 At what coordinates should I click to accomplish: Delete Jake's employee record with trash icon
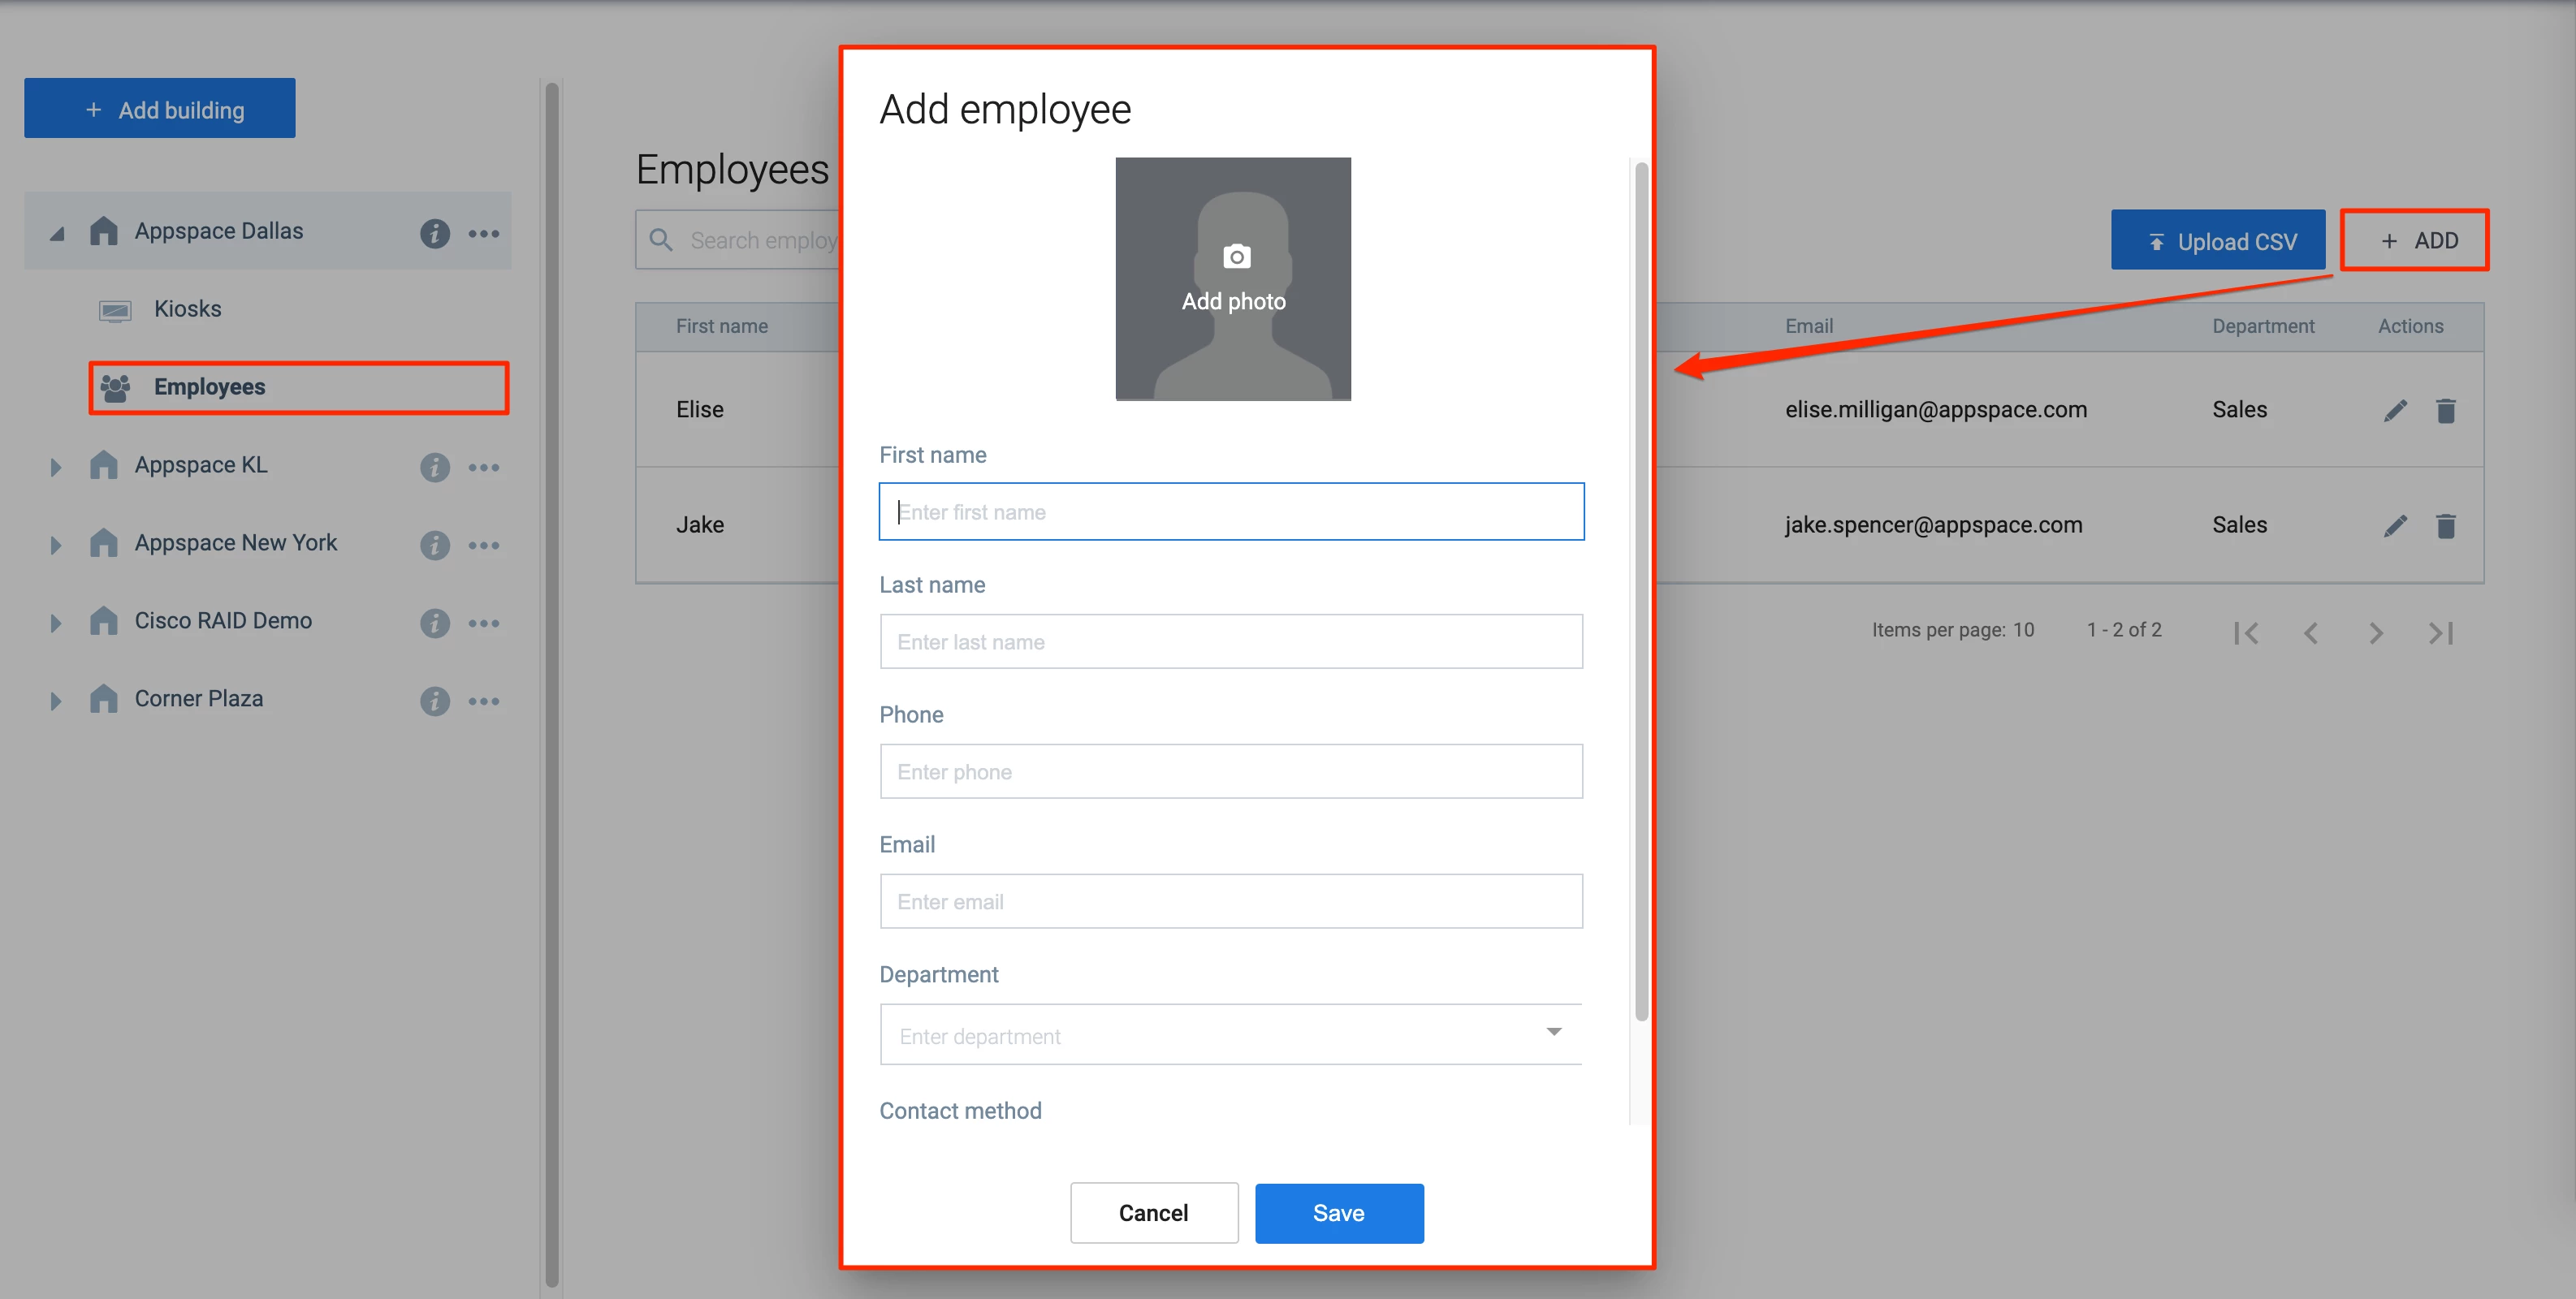tap(2446, 526)
